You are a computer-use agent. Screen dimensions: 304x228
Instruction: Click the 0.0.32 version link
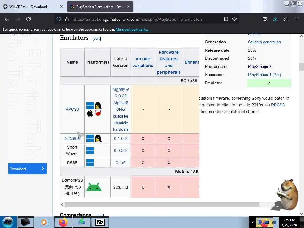pyautogui.click(x=121, y=96)
